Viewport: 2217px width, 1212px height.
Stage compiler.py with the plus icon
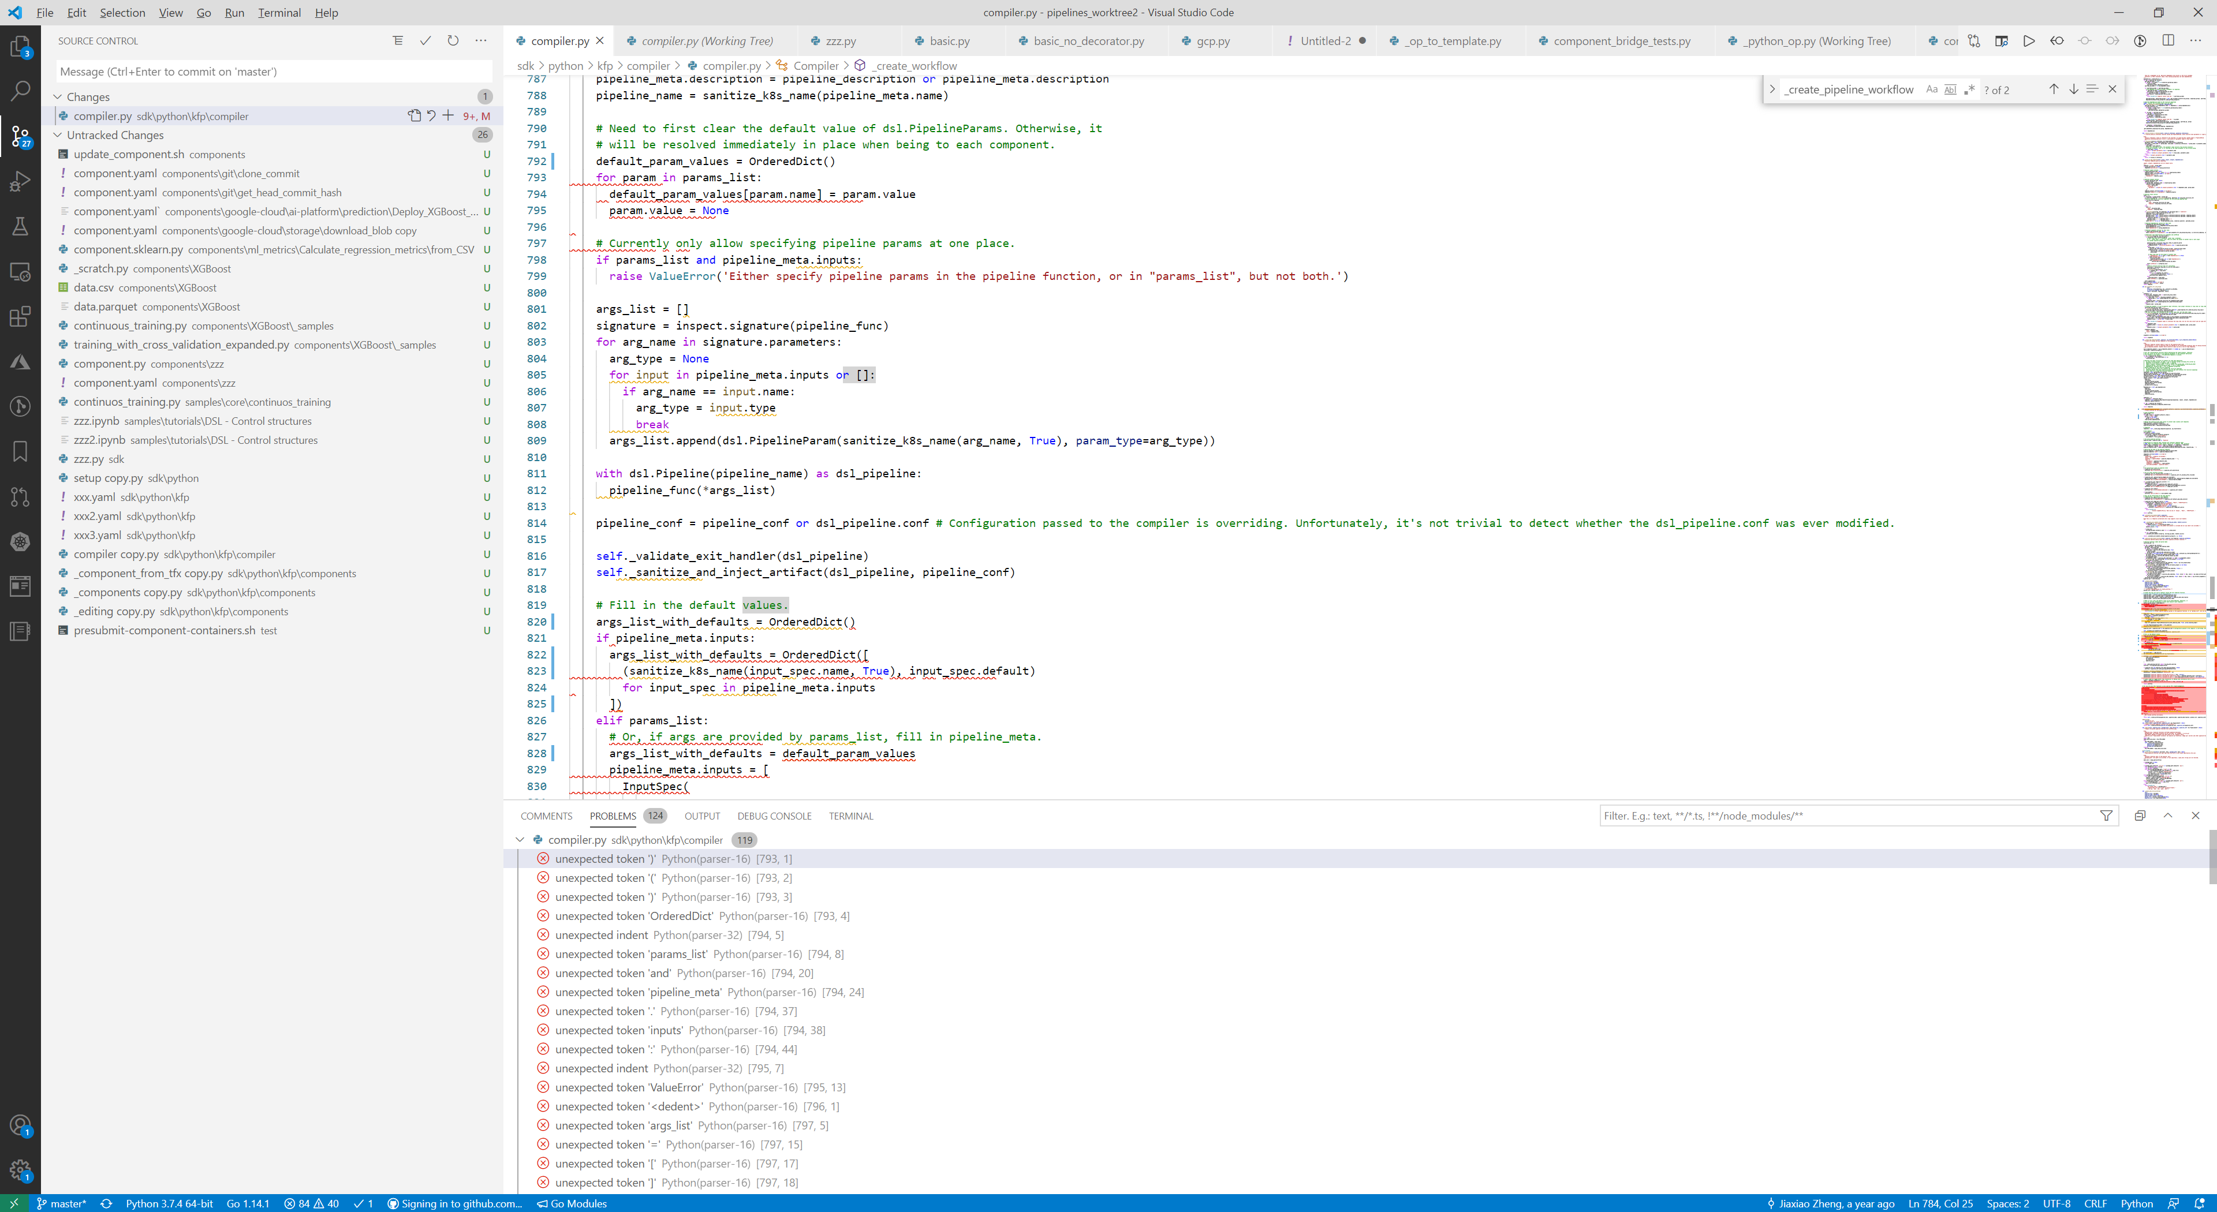click(447, 115)
